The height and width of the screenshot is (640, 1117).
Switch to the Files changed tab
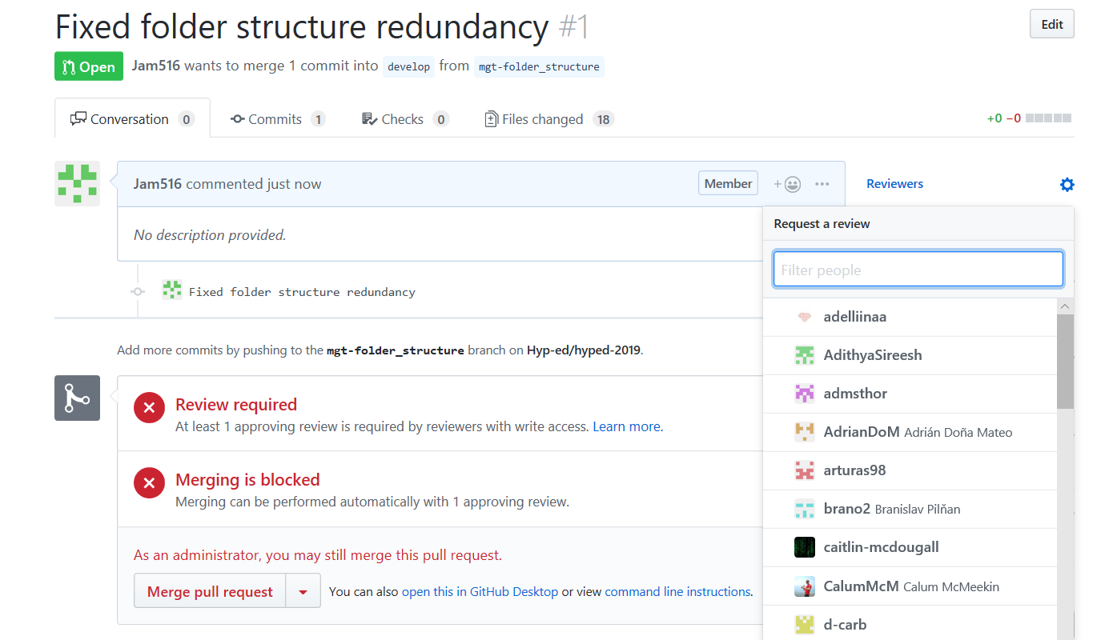pyautogui.click(x=549, y=119)
